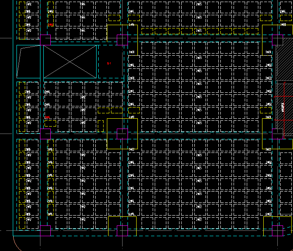Image resolution: width=293 pixels, height=251 pixels.
Task: Select the red bracket line in the hatched area
Action: pos(284,110)
